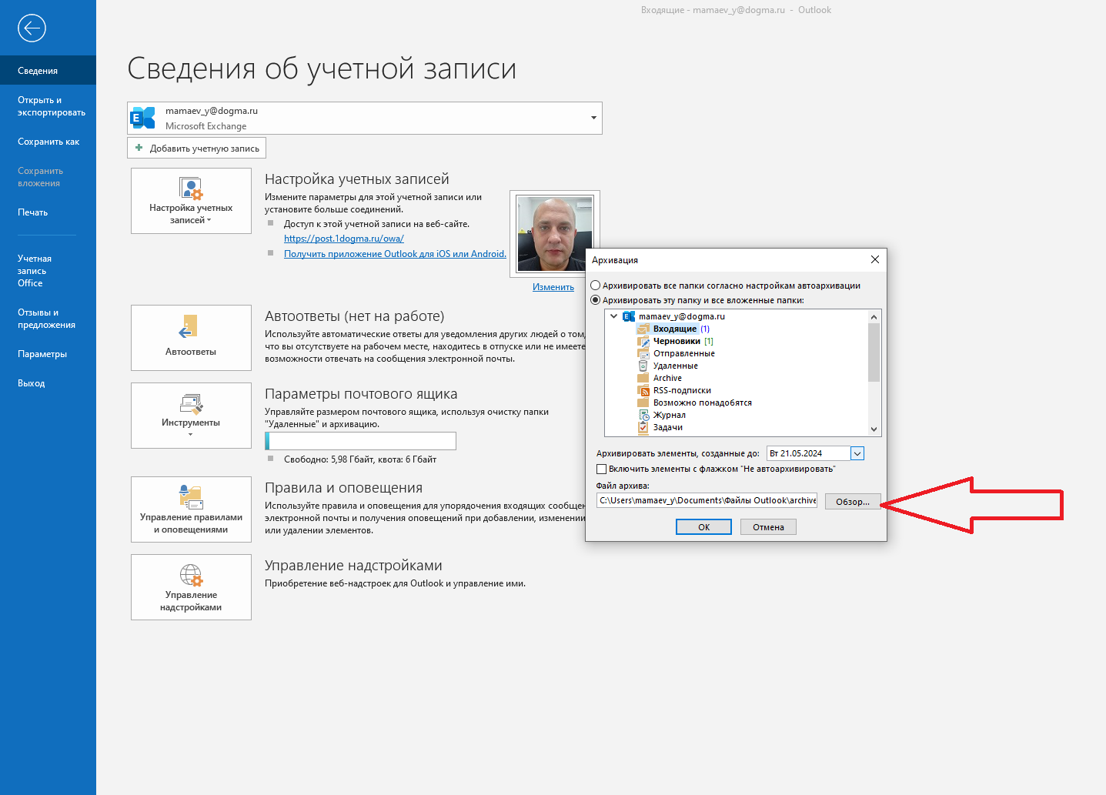Enable include items flagged "Не автоархивировать"
This screenshot has height=795, width=1106.
tap(602, 469)
